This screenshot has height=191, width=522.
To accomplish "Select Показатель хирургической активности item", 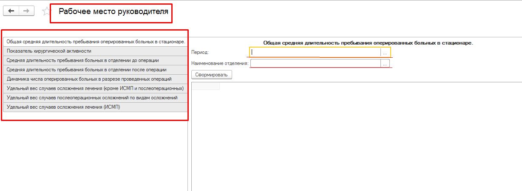I will (96, 51).
